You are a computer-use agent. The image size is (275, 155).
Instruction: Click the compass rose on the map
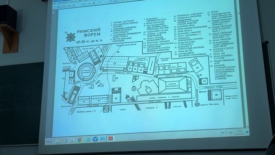pos(70,37)
